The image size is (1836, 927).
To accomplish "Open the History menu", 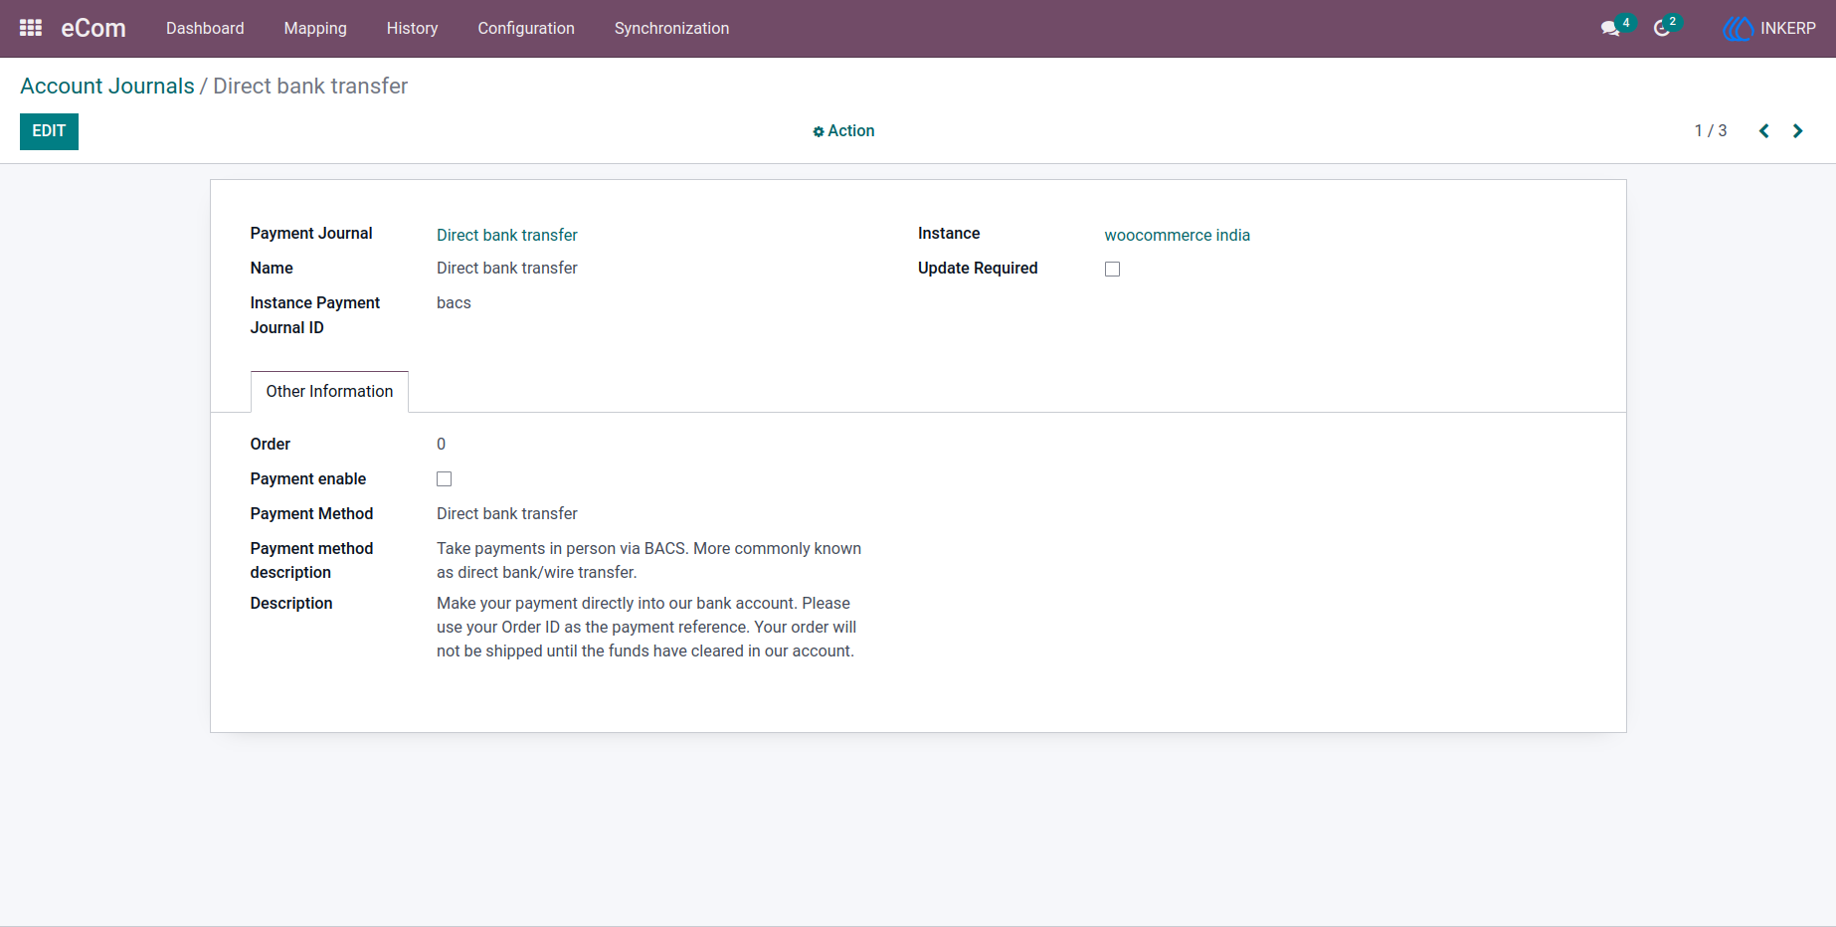I will [x=412, y=29].
